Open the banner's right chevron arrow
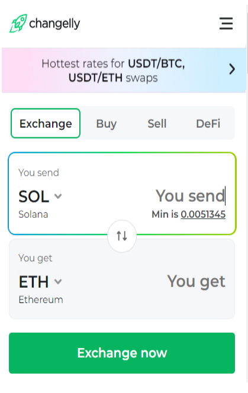Viewport: 248px width, 393px height. click(232, 69)
